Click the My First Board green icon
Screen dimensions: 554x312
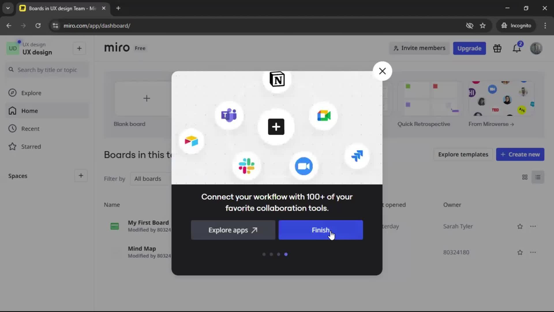pyautogui.click(x=115, y=226)
